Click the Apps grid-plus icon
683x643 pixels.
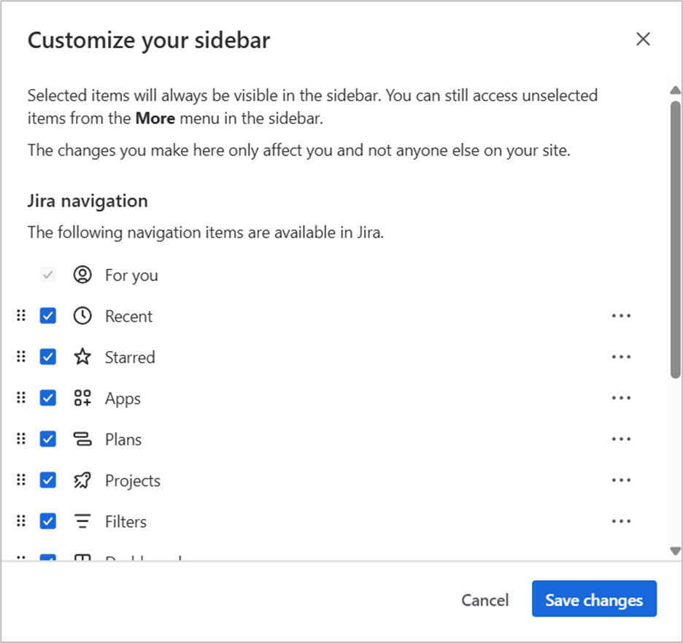82,398
